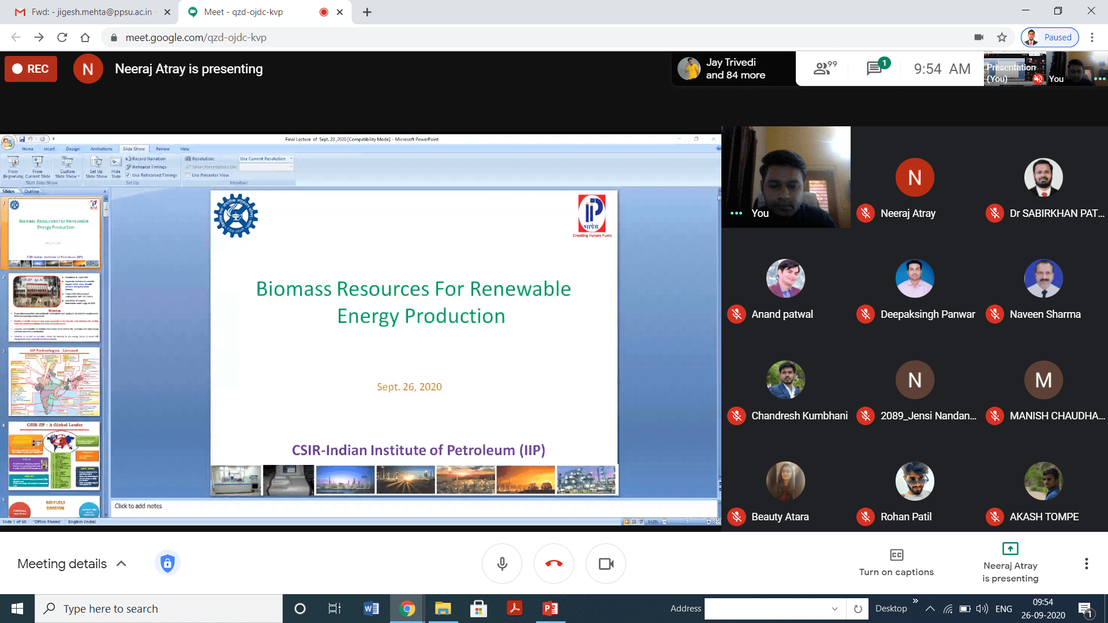Select Rohan Patil participant avatar
The height and width of the screenshot is (623, 1108).
915,481
